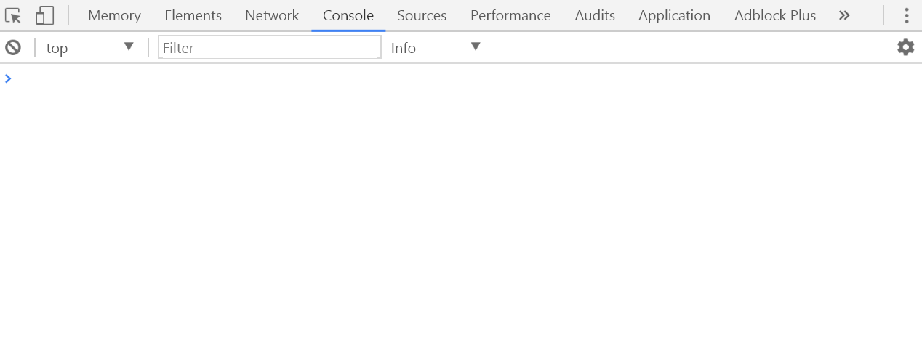Toggle the device toolbar icon
922x350 pixels.
pyautogui.click(x=45, y=15)
